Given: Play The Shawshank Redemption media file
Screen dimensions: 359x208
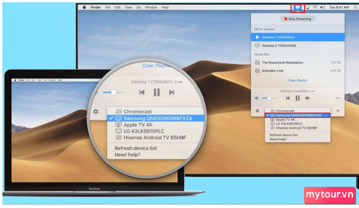Looking at the screenshot, I should (297, 63).
